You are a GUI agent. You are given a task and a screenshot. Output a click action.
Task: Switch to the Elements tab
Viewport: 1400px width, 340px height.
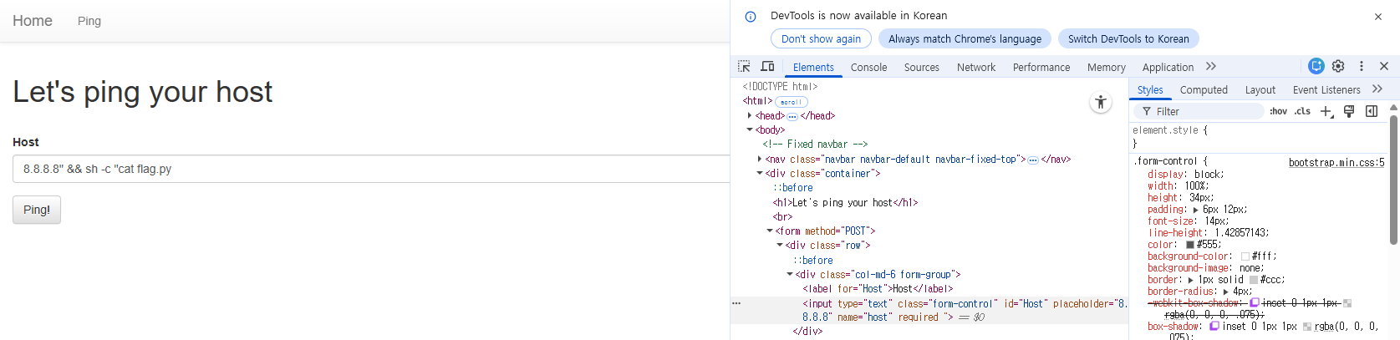click(x=813, y=67)
